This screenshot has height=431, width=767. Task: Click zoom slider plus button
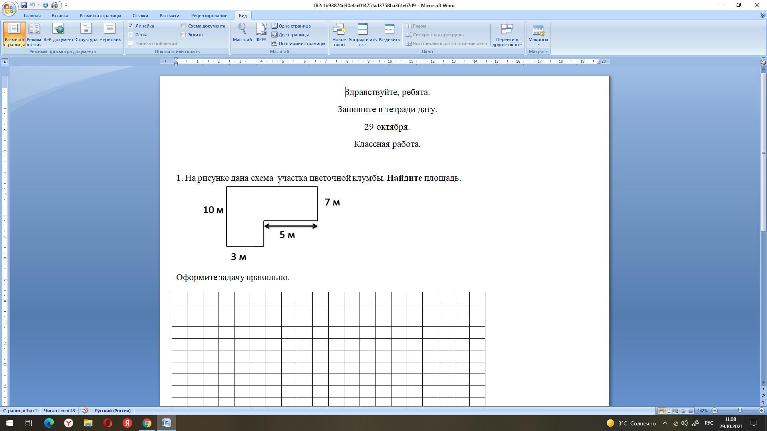[x=761, y=411]
